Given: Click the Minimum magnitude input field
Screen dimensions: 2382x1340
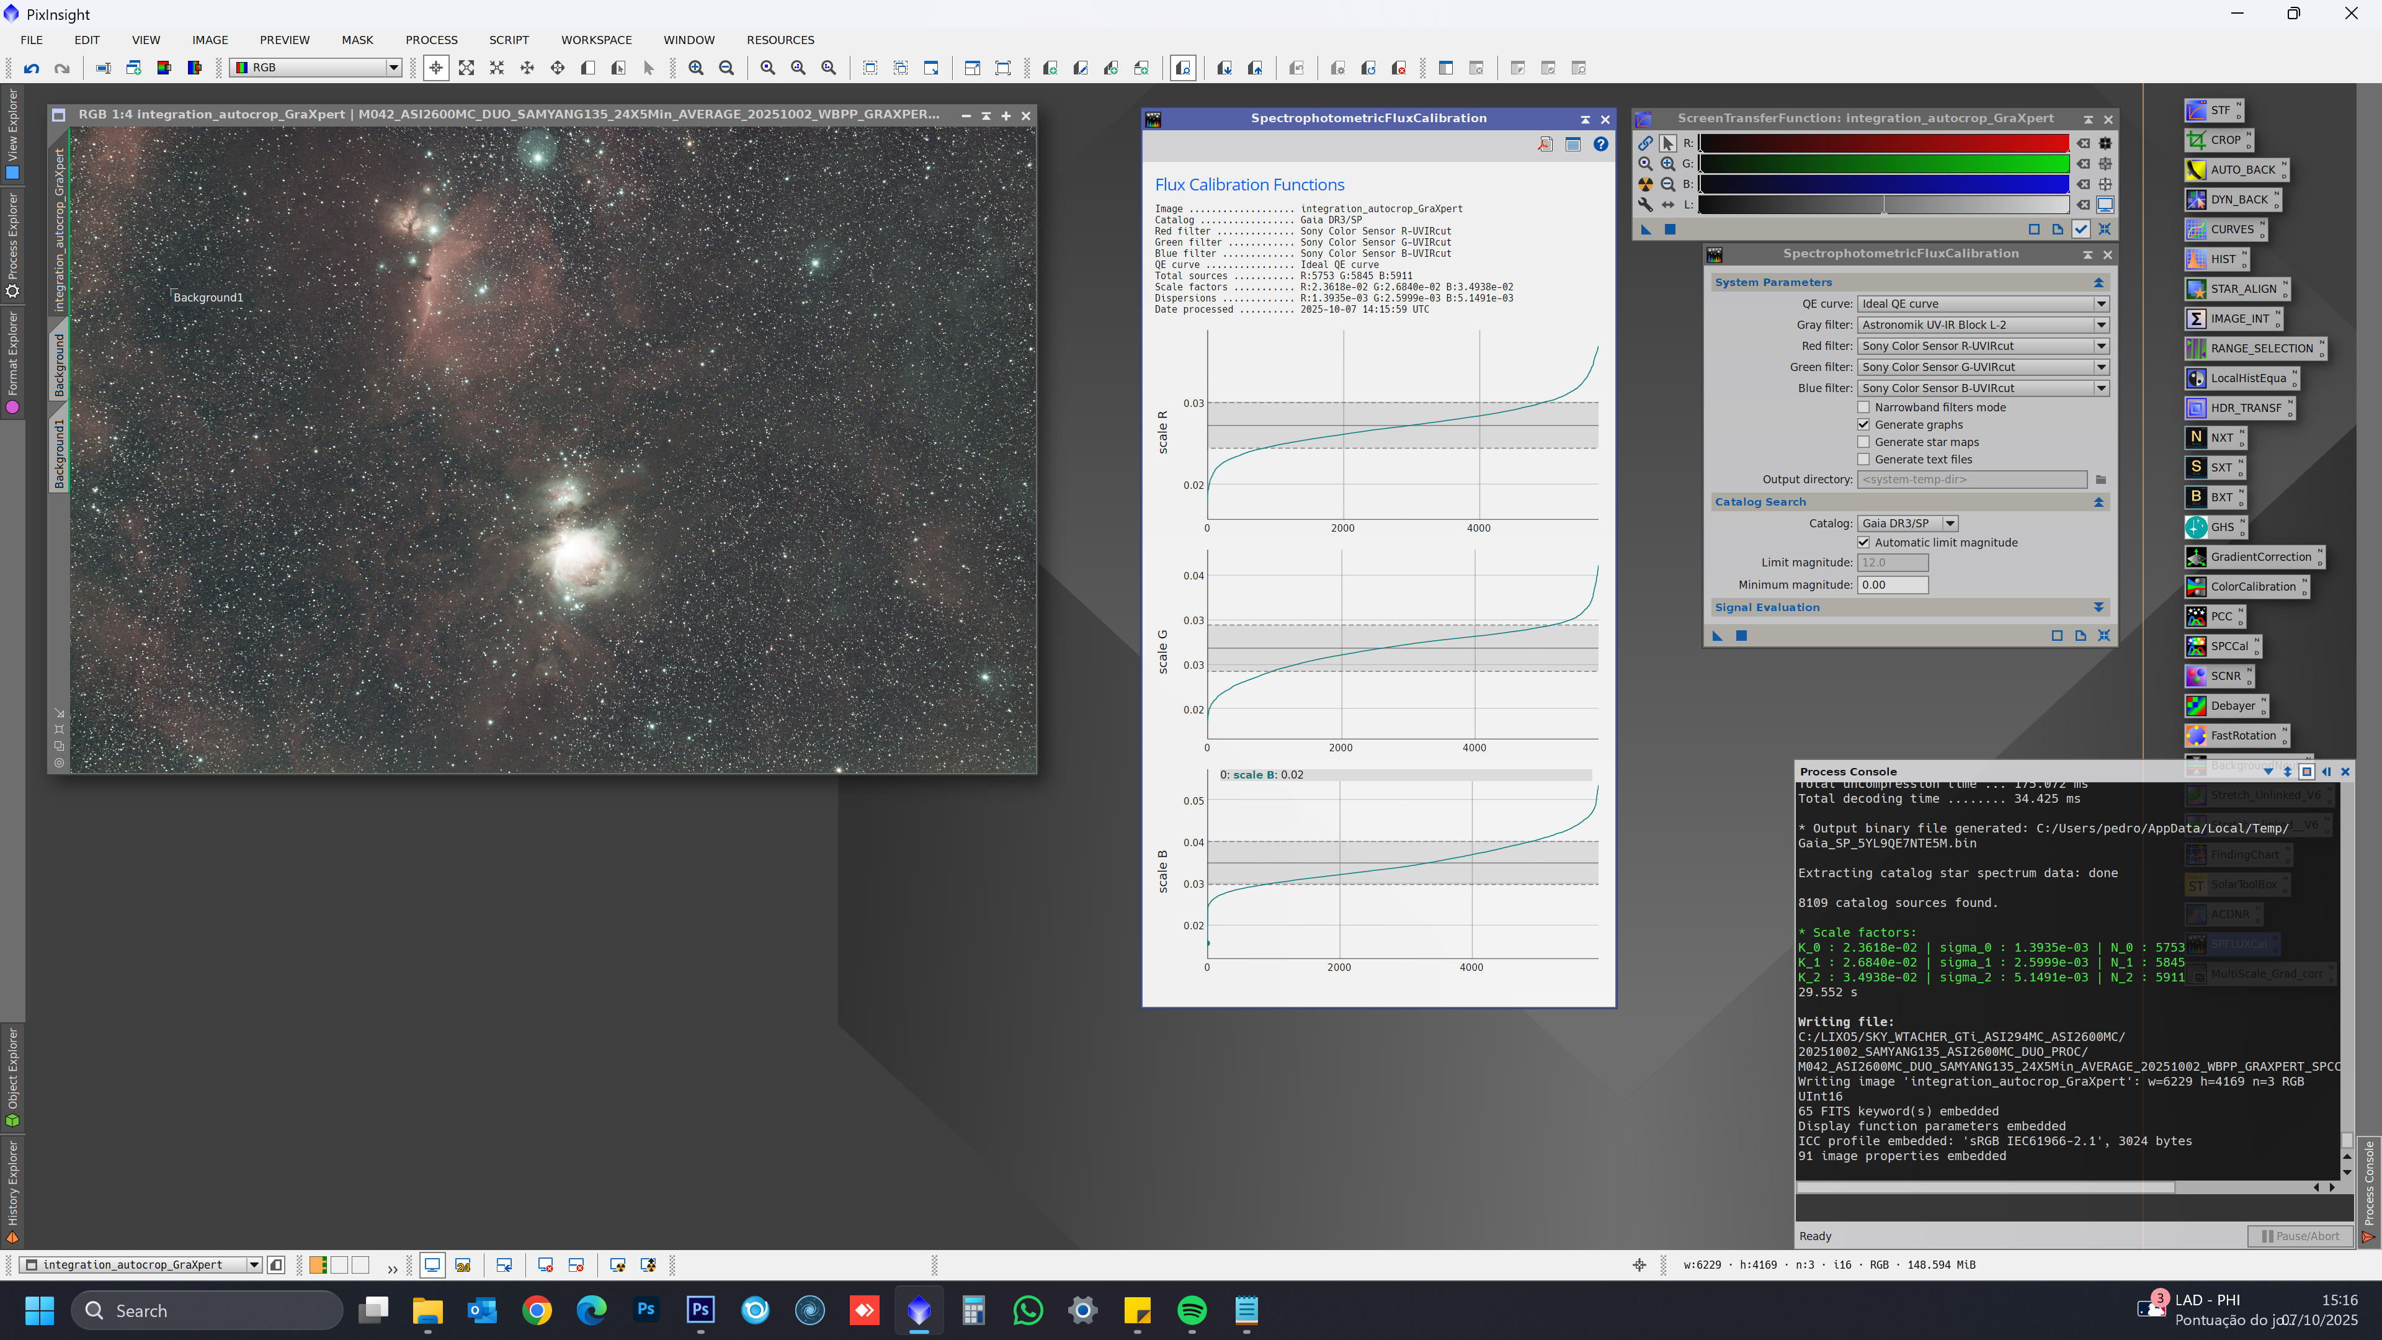Looking at the screenshot, I should [1892, 584].
